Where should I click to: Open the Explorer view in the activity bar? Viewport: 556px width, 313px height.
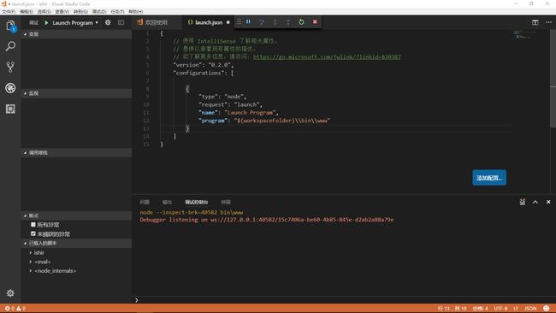point(10,26)
